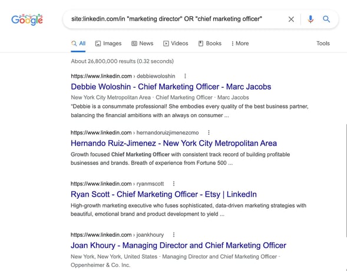Open the Tools filter options

[x=323, y=44]
